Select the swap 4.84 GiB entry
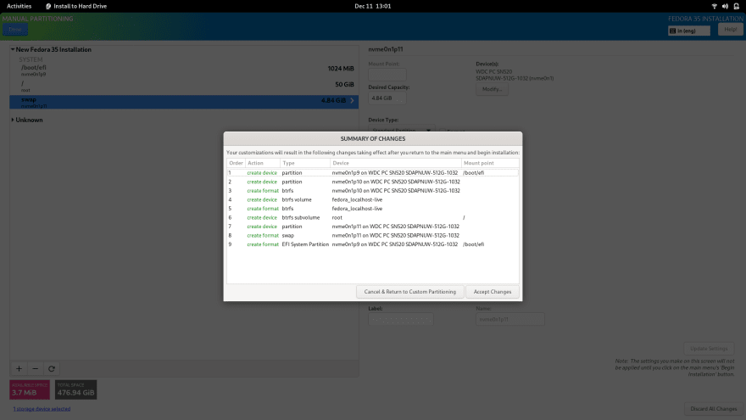Viewport: 746px width, 420px height. (x=184, y=102)
